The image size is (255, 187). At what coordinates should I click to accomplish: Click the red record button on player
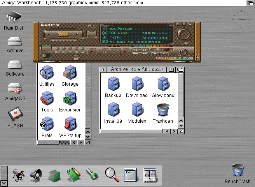(92, 52)
